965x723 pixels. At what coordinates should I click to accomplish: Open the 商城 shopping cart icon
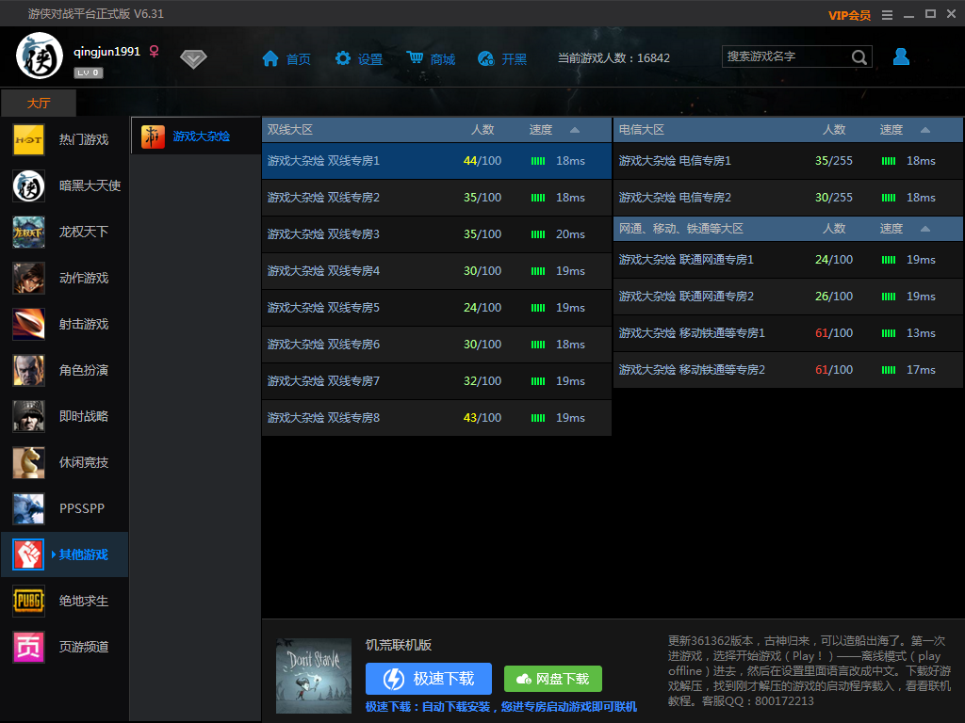coord(415,57)
